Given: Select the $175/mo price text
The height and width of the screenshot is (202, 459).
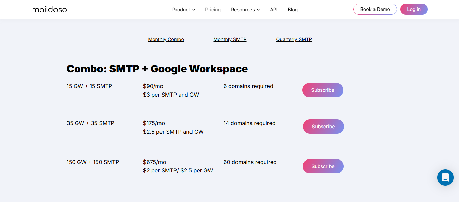Looking at the screenshot, I should pos(154,123).
